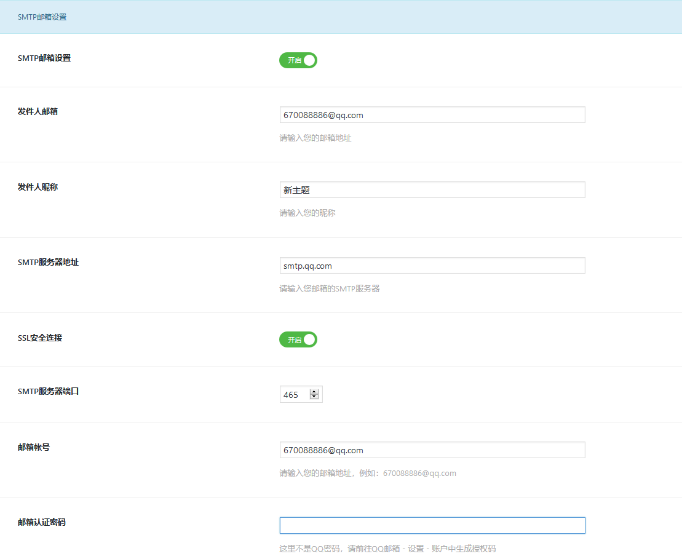Screen dimensions: 682x559
Task: Click the SSL安全连接 label
Action: [40, 338]
